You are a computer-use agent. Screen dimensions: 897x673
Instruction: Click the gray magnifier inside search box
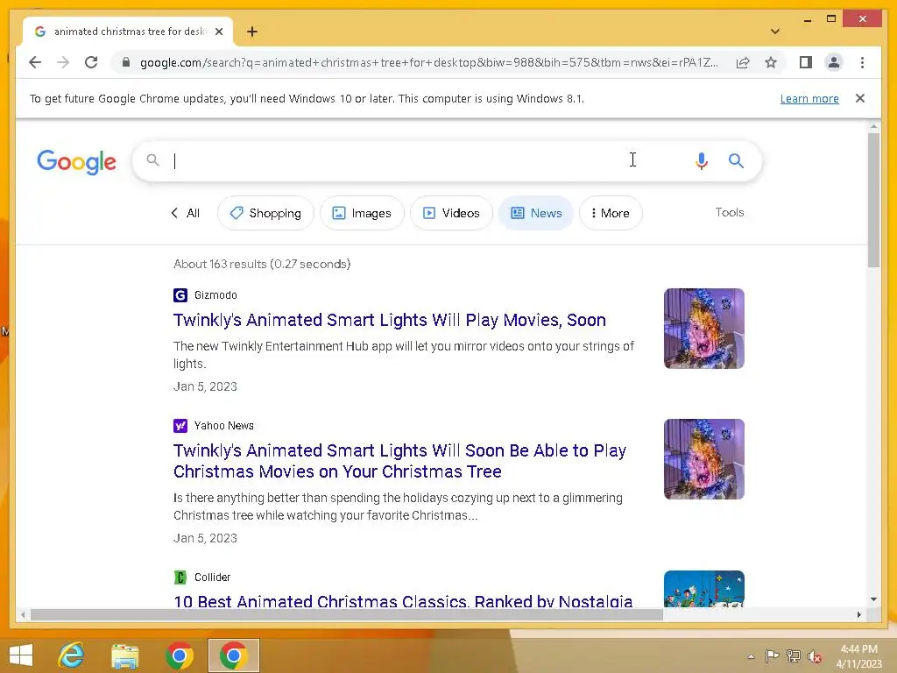pos(152,160)
